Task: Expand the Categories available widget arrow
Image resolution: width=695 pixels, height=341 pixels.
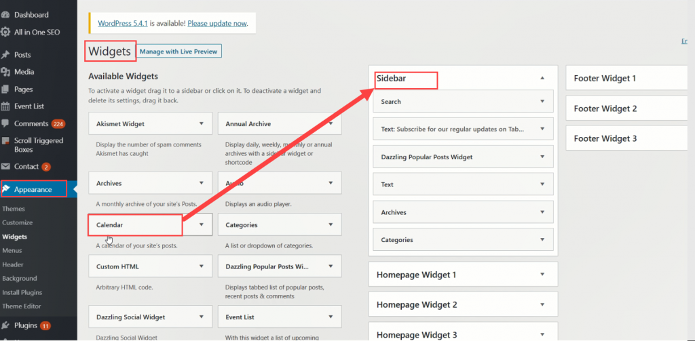Action: tap(331, 224)
